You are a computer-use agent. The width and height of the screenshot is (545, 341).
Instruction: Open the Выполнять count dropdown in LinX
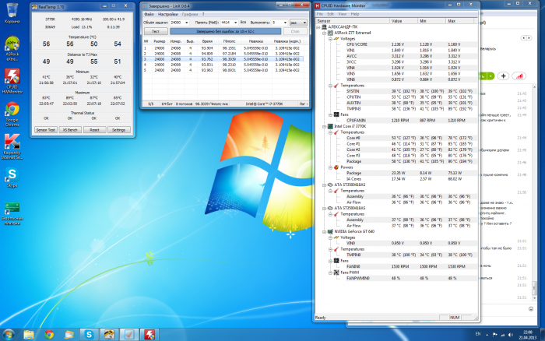point(285,23)
